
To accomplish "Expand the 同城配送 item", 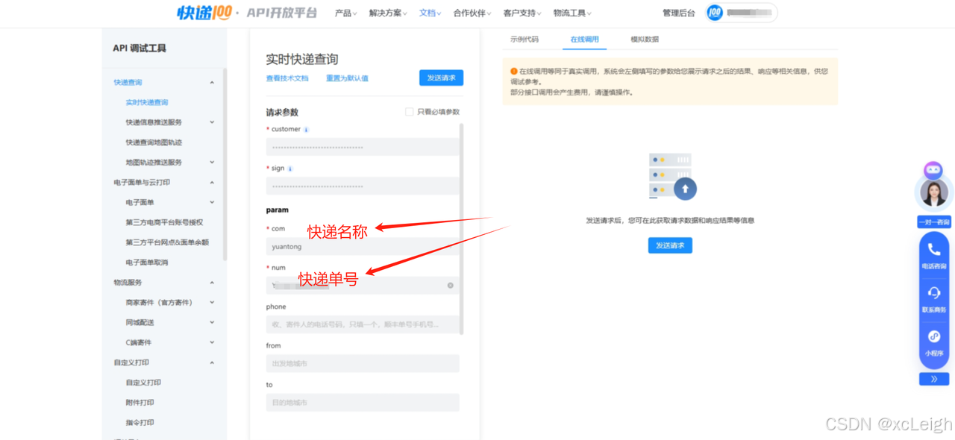I will click(212, 323).
